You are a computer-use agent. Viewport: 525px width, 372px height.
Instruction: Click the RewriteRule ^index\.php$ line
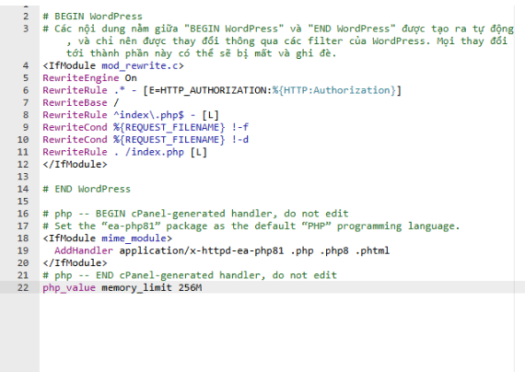(131, 115)
